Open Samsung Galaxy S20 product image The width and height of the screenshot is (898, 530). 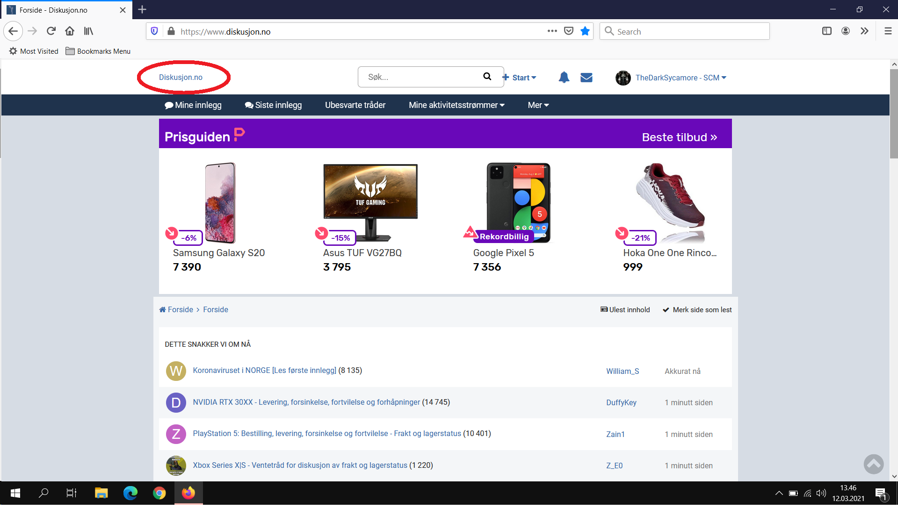click(220, 203)
